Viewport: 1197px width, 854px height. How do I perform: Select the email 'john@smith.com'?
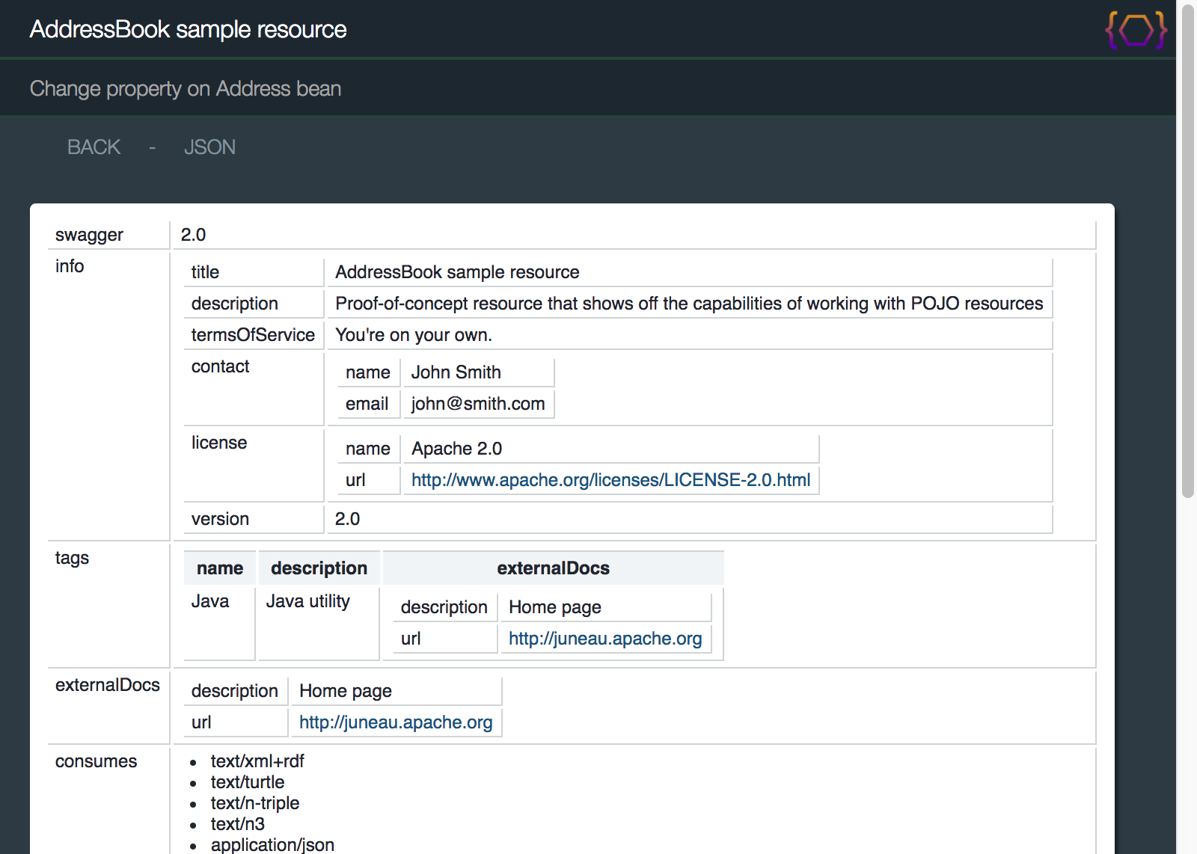(478, 404)
